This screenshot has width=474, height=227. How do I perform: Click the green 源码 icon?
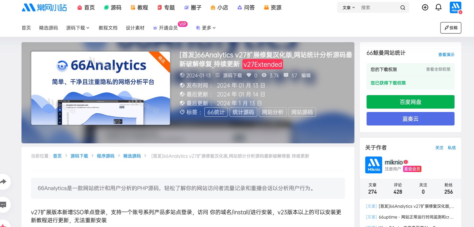coord(106,7)
